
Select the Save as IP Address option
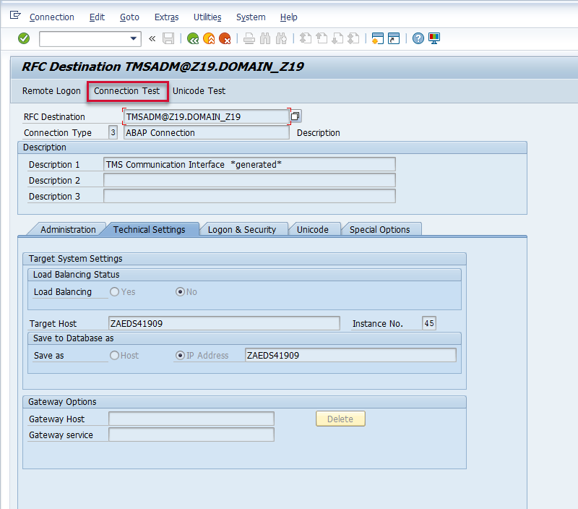coord(181,356)
